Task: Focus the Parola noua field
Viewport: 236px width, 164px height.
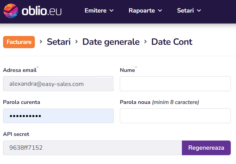Action: coord(175,116)
